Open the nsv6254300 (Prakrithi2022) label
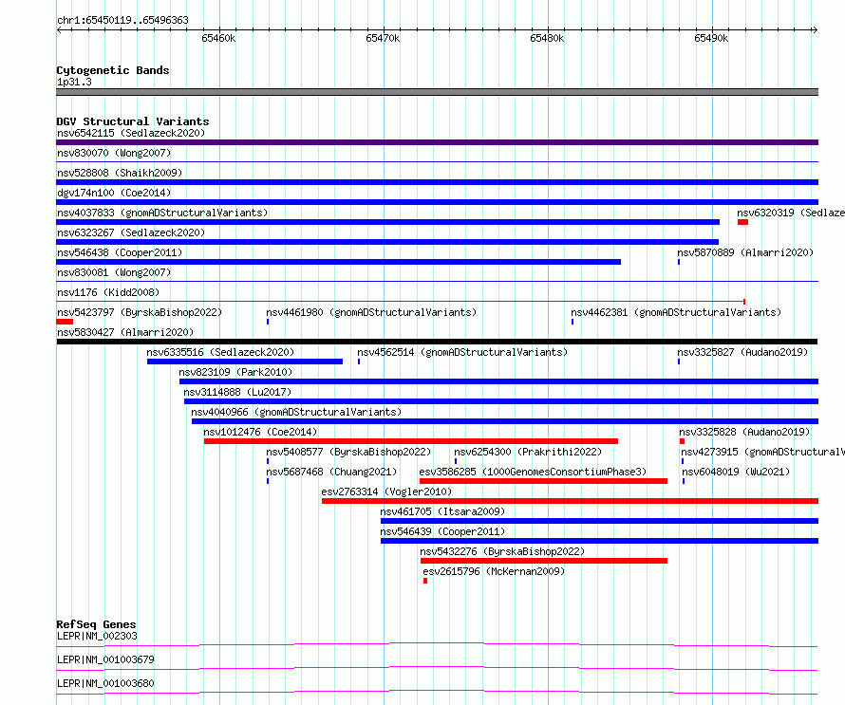The height and width of the screenshot is (705, 845). pos(528,452)
